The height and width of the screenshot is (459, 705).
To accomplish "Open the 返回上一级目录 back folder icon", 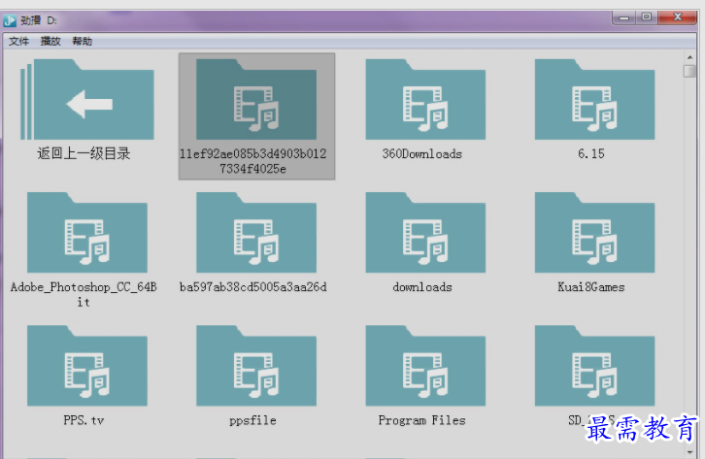I will 87,99.
